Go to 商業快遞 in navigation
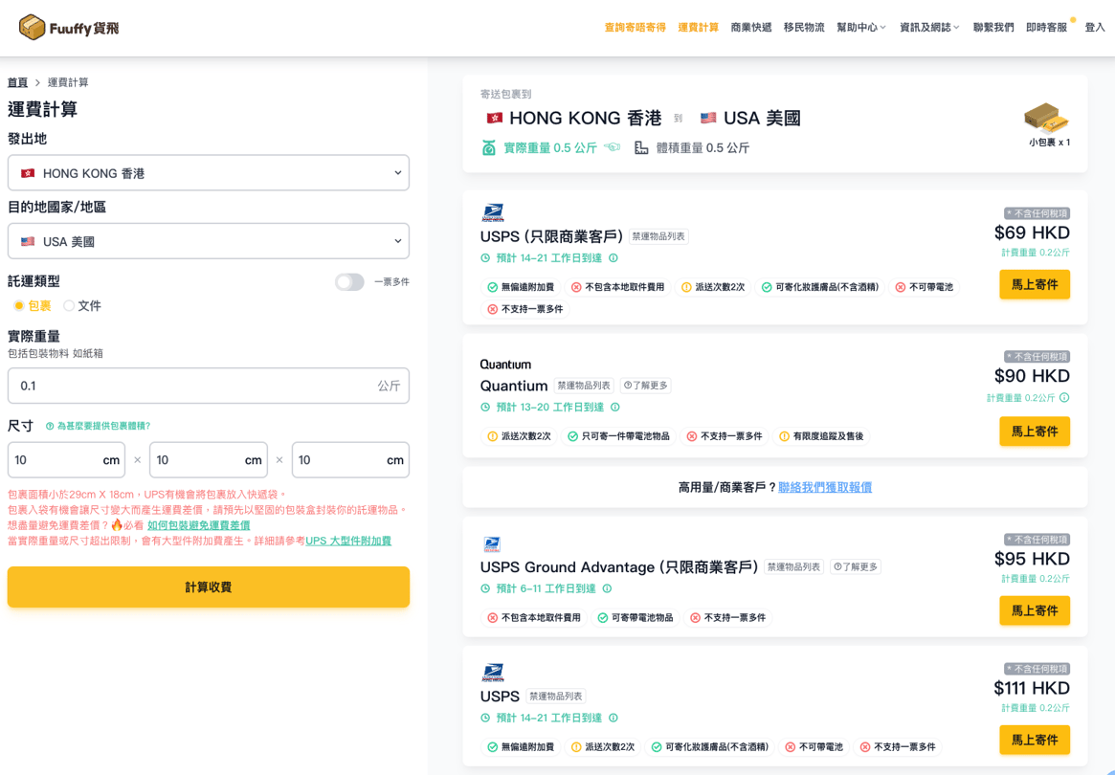1115x775 pixels. coord(750,28)
